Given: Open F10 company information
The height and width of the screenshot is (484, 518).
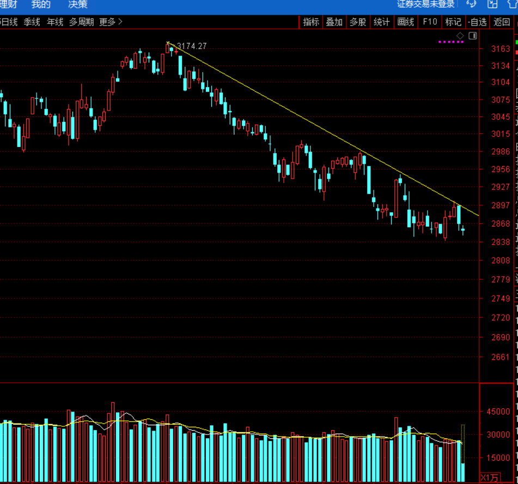Looking at the screenshot, I should coord(430,22).
